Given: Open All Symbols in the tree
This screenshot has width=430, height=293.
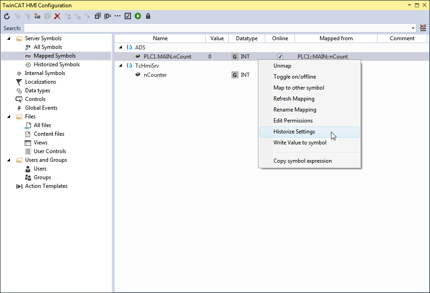Looking at the screenshot, I should coord(48,47).
